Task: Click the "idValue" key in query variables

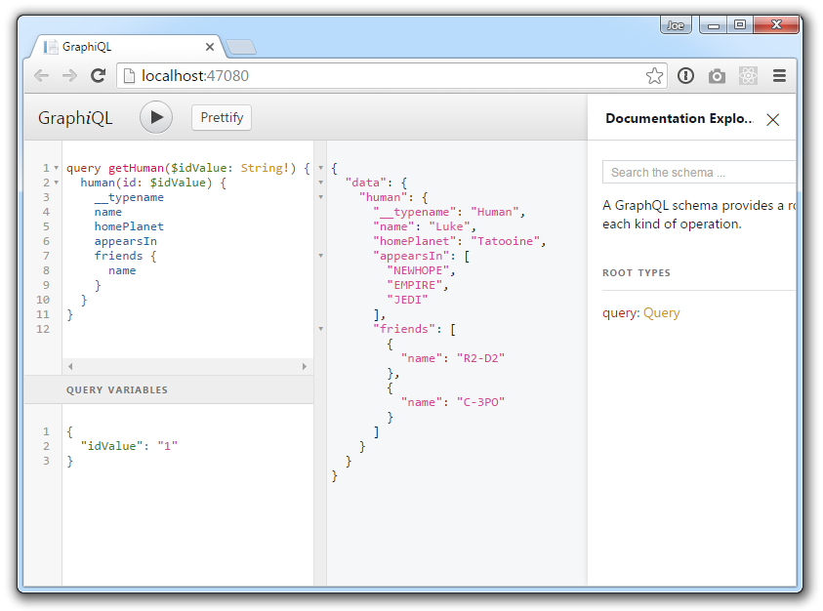Action: 111,446
